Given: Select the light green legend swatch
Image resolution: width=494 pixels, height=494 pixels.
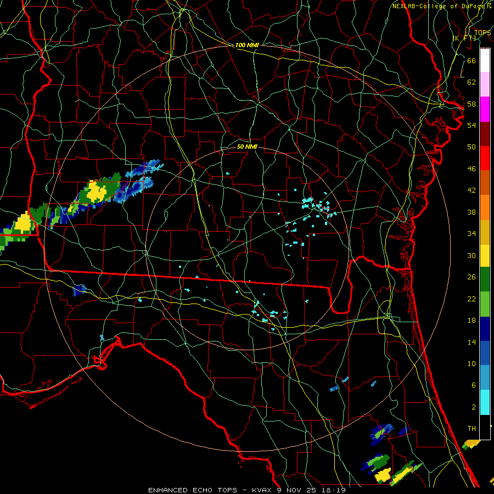Looking at the screenshot, I should click(485, 304).
